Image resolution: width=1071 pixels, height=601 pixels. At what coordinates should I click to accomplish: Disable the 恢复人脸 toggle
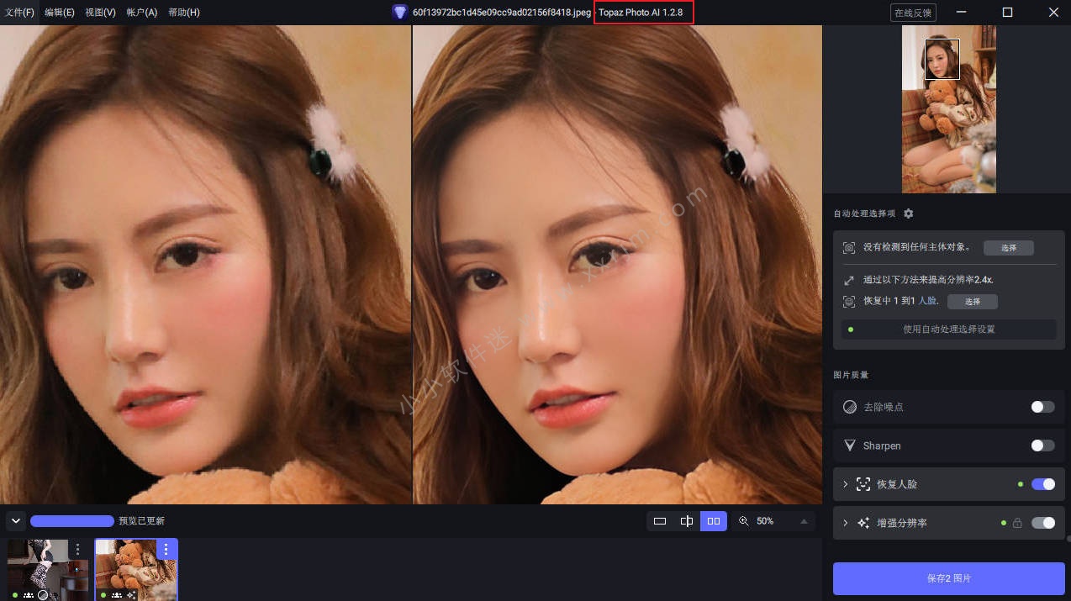pos(1042,484)
